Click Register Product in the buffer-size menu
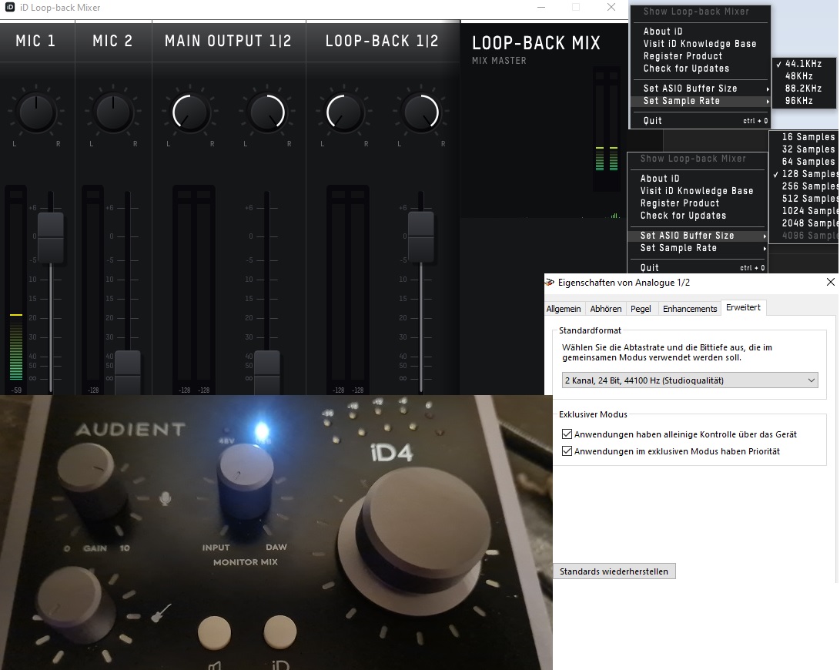 click(x=698, y=203)
